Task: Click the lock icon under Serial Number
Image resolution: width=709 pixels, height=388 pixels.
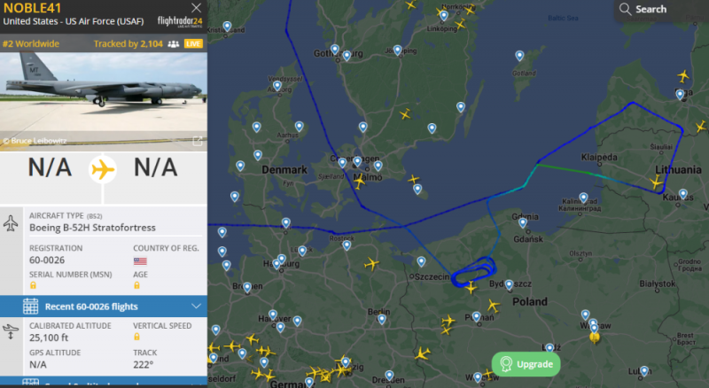Action: click(x=34, y=285)
